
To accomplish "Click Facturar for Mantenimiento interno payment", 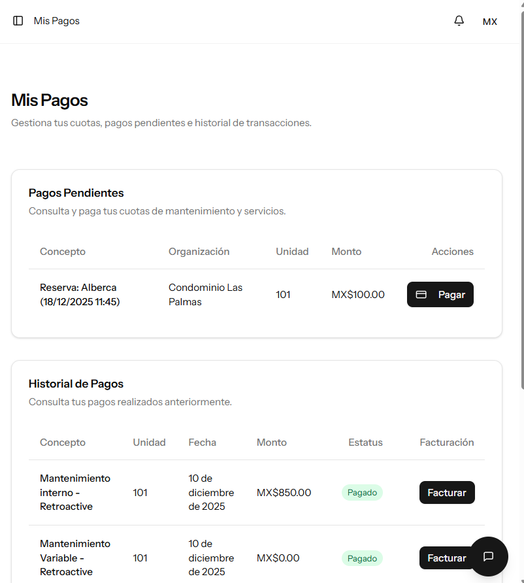I will [x=447, y=493].
